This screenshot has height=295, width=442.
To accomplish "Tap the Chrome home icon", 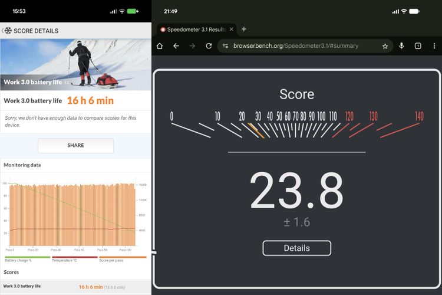I will pos(160,46).
